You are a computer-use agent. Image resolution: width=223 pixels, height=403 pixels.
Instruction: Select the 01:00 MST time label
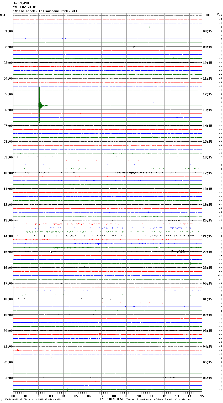click(x=8, y=31)
